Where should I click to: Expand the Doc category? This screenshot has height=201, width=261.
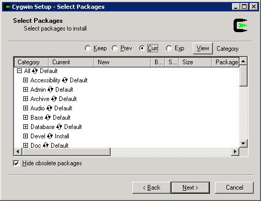point(25,145)
